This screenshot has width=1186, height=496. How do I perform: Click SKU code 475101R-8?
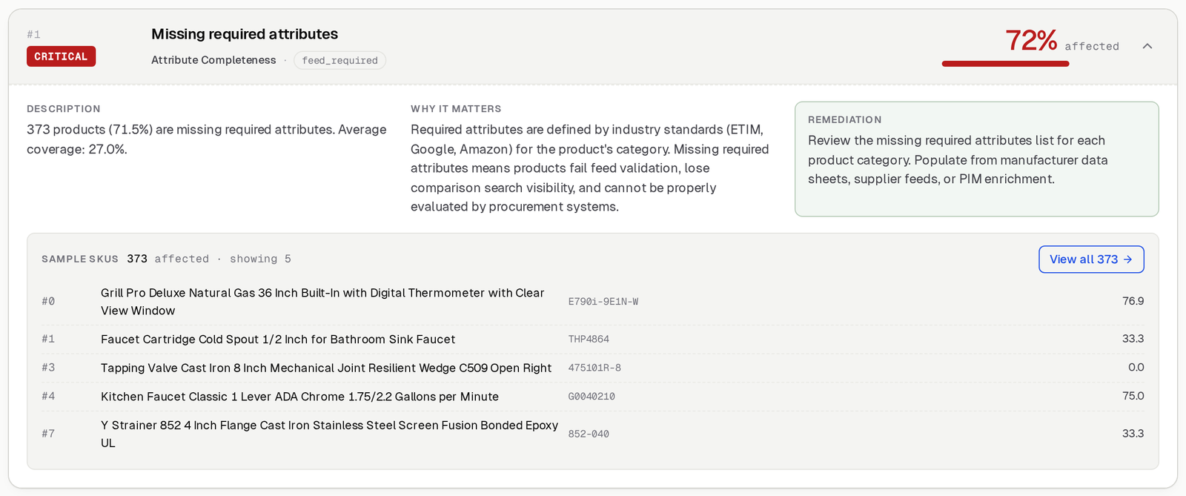pyautogui.click(x=594, y=368)
